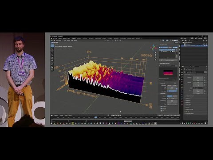This screenshot has width=213, height=160.
Task: Expand the Relations panel
Action: pos(188,98)
